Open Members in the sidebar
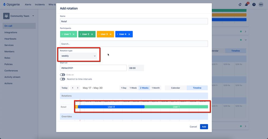Image resolution: width=268 pixels, height=139 pixels. coord(9,51)
